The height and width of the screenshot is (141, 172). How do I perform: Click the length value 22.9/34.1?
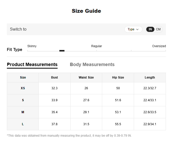pyautogui.click(x=150, y=124)
